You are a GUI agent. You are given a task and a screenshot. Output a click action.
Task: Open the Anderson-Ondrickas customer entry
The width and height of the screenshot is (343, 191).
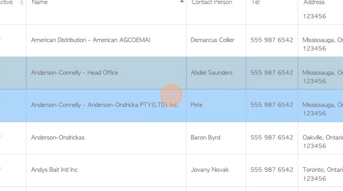[x=58, y=138]
